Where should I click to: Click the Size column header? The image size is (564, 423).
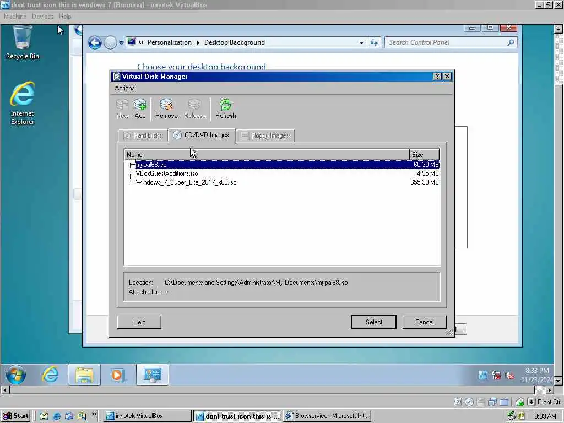[x=424, y=155]
